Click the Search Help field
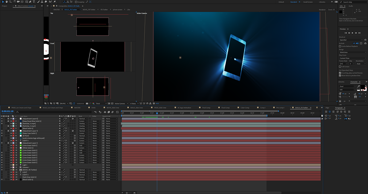 (354, 2)
